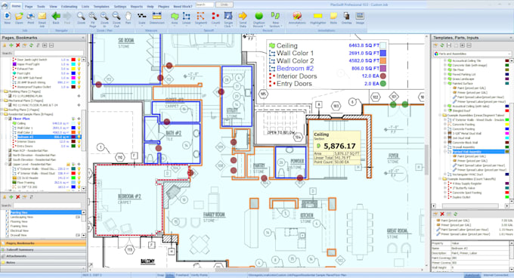The width and height of the screenshot is (514, 278).
Task: Collapse the Painted Surface template node
Action: point(444,84)
